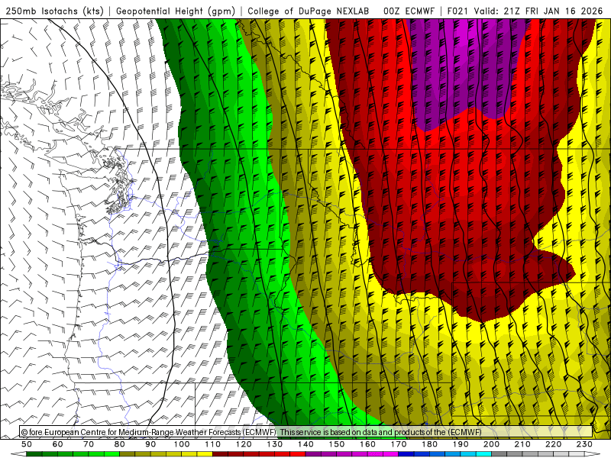Click the bright yellow swatch just before 110
The height and width of the screenshot is (458, 611).
205,454
